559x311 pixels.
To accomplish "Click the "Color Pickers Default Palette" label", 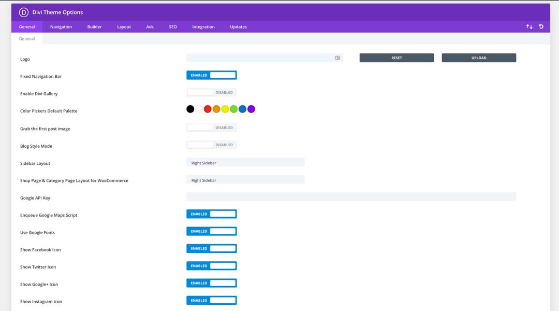I will [x=49, y=111].
